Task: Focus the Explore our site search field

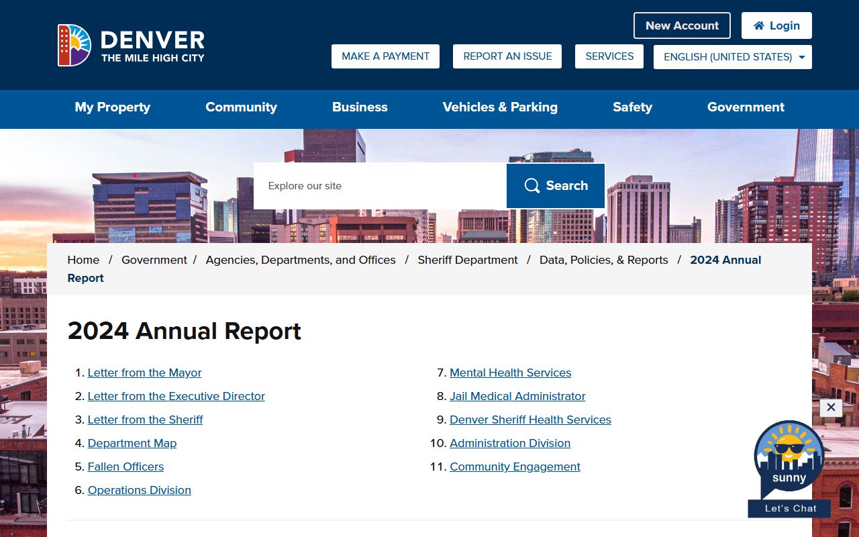Action: pos(380,186)
